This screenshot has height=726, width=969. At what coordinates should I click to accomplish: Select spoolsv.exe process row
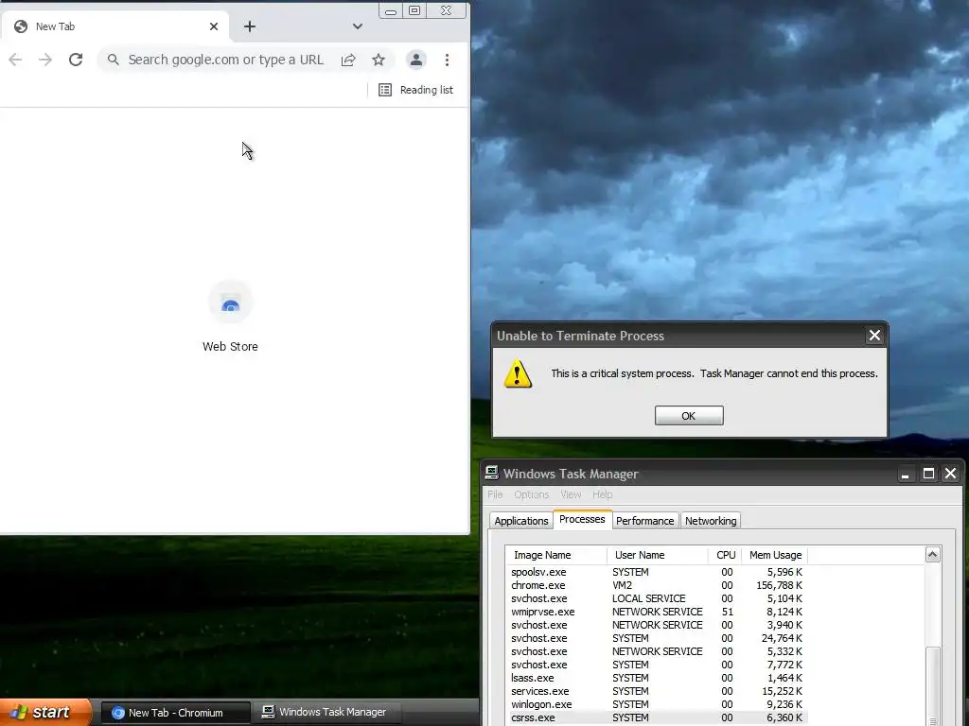coord(657,572)
